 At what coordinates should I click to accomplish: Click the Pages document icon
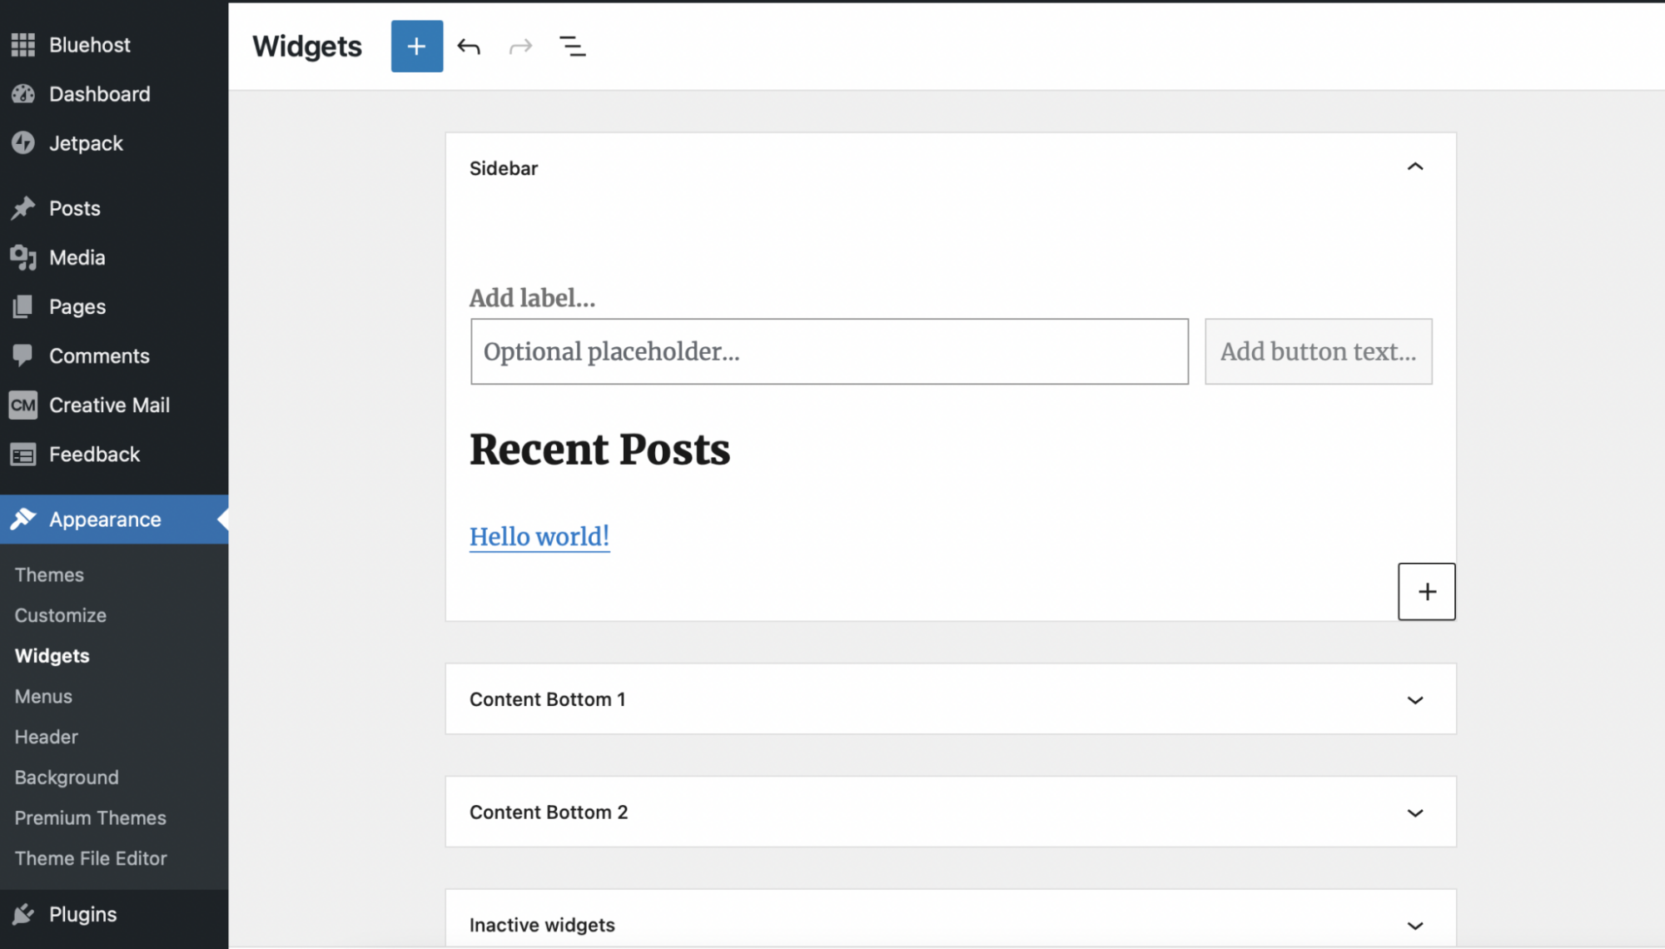[22, 306]
